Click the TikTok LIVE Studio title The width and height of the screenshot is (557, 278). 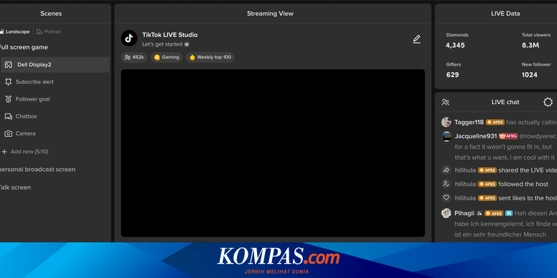click(170, 35)
